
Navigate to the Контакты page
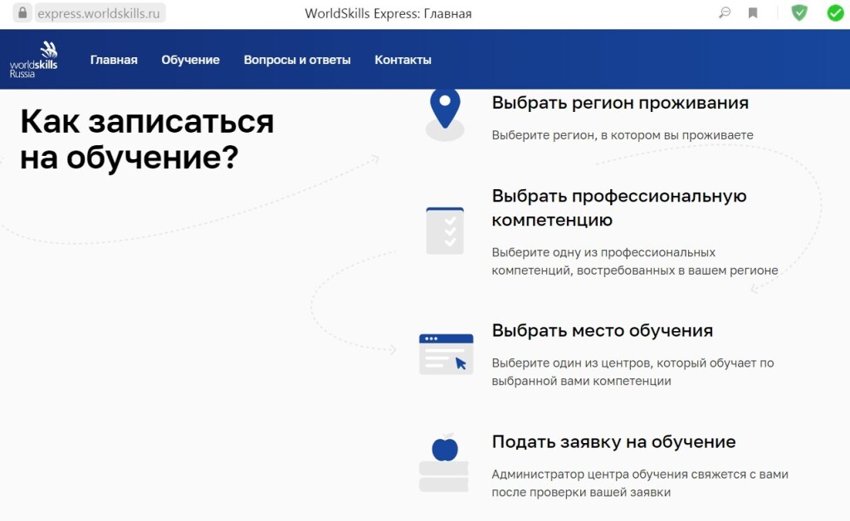pos(403,60)
